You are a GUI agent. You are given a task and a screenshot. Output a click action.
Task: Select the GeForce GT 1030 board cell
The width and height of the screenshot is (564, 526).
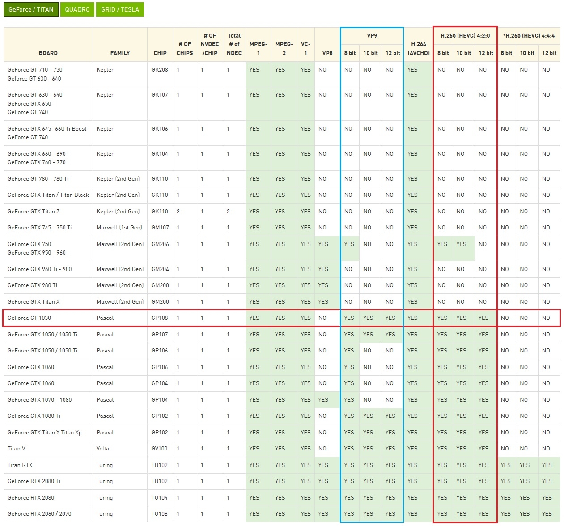tap(48, 318)
